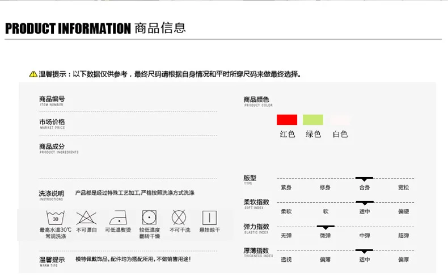Click the 30°C wash tub icon
The image size is (448, 280).
tap(56, 218)
